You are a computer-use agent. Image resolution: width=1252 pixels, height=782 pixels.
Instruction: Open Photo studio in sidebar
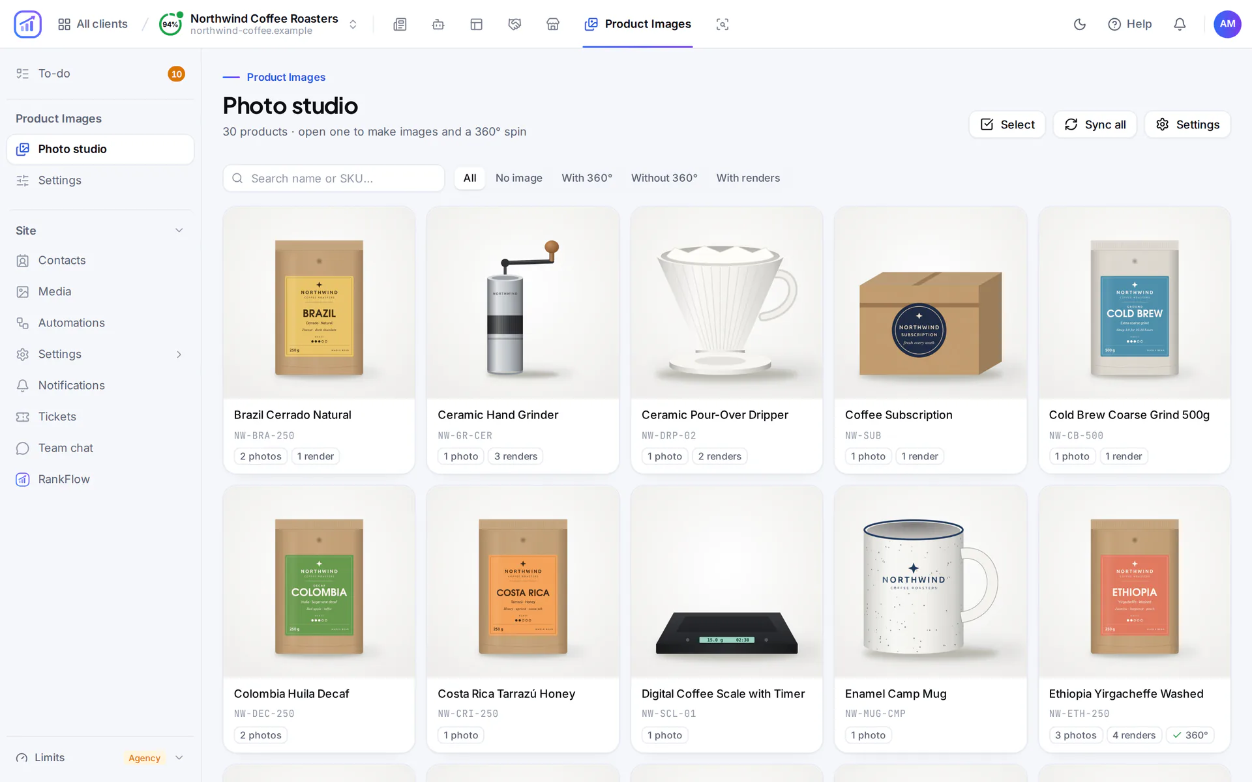[100, 149]
